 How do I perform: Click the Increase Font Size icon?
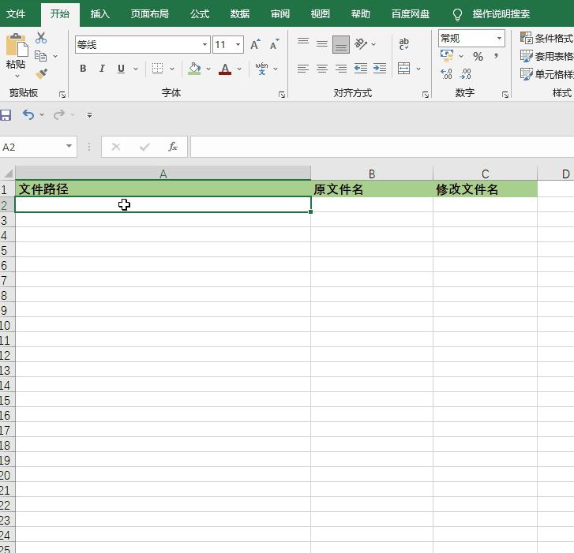(255, 45)
